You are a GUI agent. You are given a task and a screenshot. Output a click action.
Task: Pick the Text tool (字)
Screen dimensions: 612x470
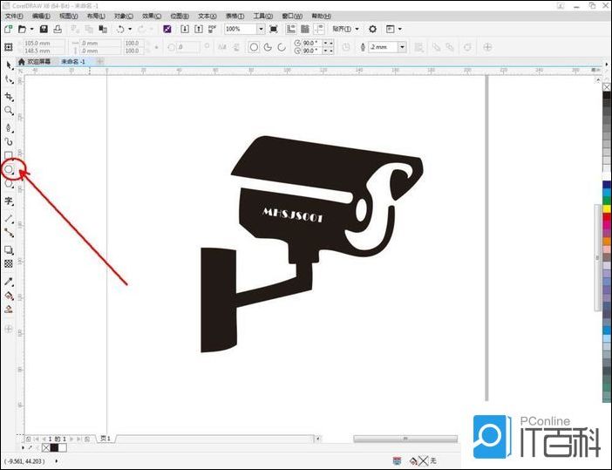click(9, 201)
